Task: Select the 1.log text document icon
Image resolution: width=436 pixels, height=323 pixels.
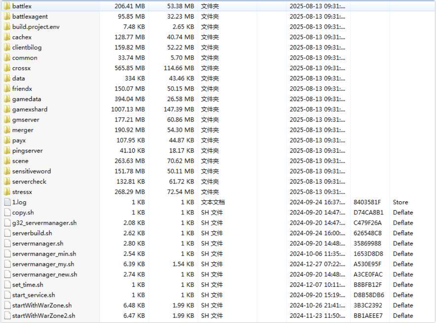Action: tap(7, 202)
